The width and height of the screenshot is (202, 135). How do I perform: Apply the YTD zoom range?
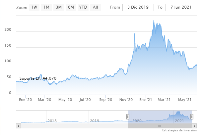tap(83, 7)
